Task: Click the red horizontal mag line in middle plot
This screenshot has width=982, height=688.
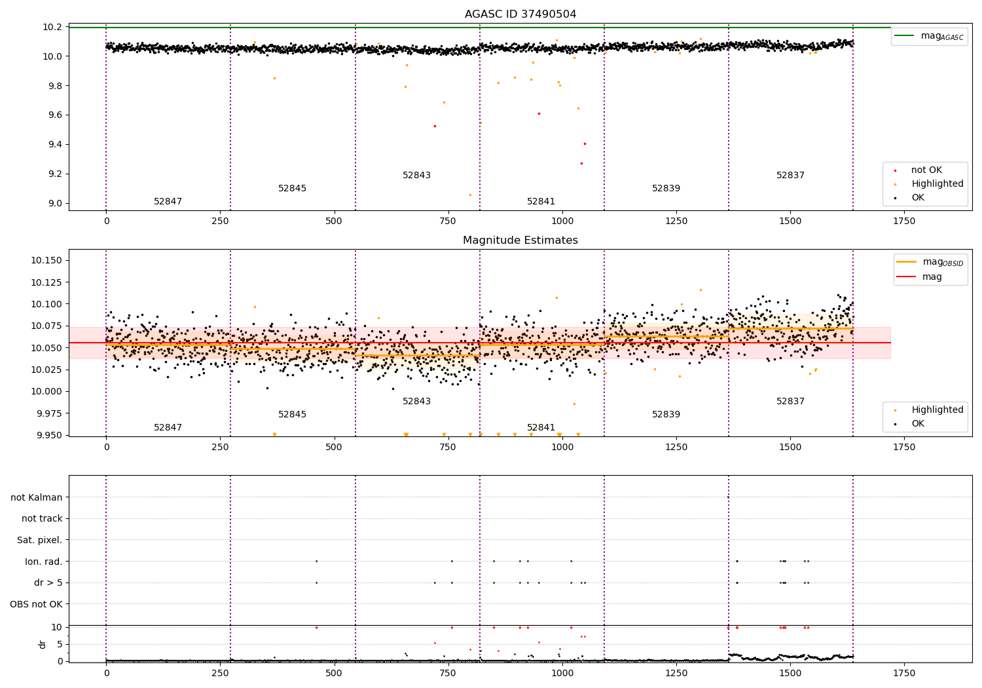Action: [480, 343]
